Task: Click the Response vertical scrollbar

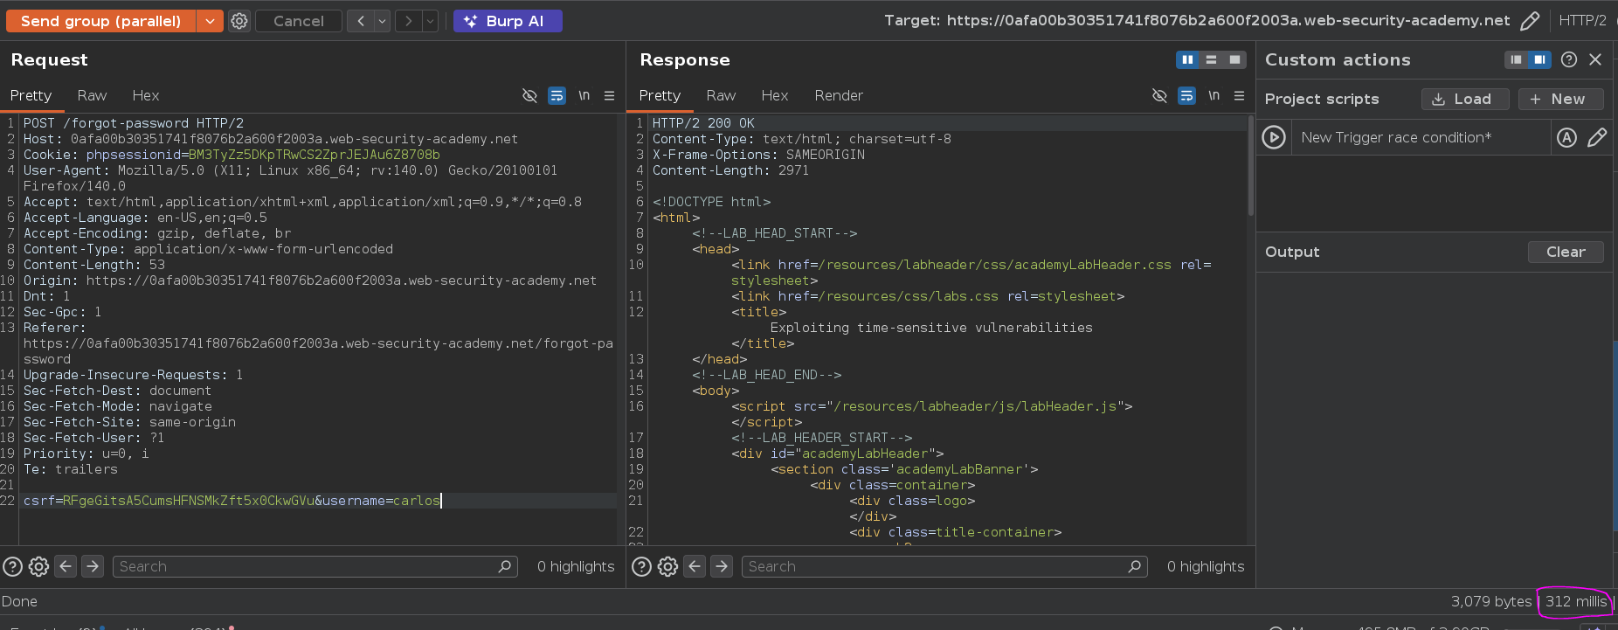Action: coord(1250,166)
